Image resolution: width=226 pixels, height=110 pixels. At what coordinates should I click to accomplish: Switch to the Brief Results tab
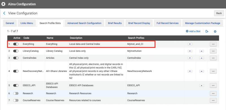click(x=115, y=23)
